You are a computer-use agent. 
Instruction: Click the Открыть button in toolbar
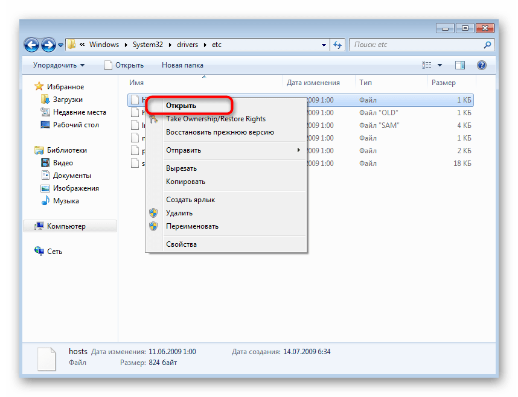point(124,65)
